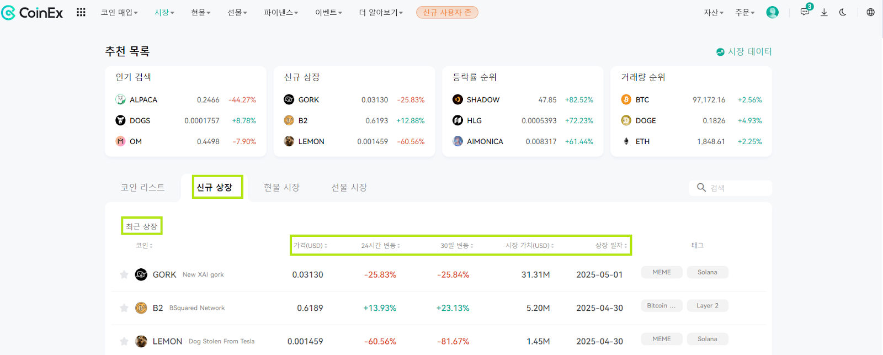This screenshot has width=883, height=355.
Task: Click SHADOW change +82.52%
Action: [x=579, y=100]
